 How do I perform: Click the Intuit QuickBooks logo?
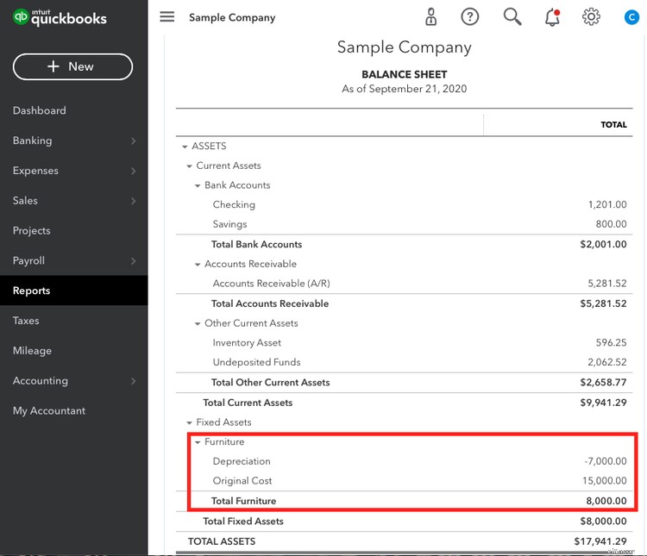click(60, 18)
